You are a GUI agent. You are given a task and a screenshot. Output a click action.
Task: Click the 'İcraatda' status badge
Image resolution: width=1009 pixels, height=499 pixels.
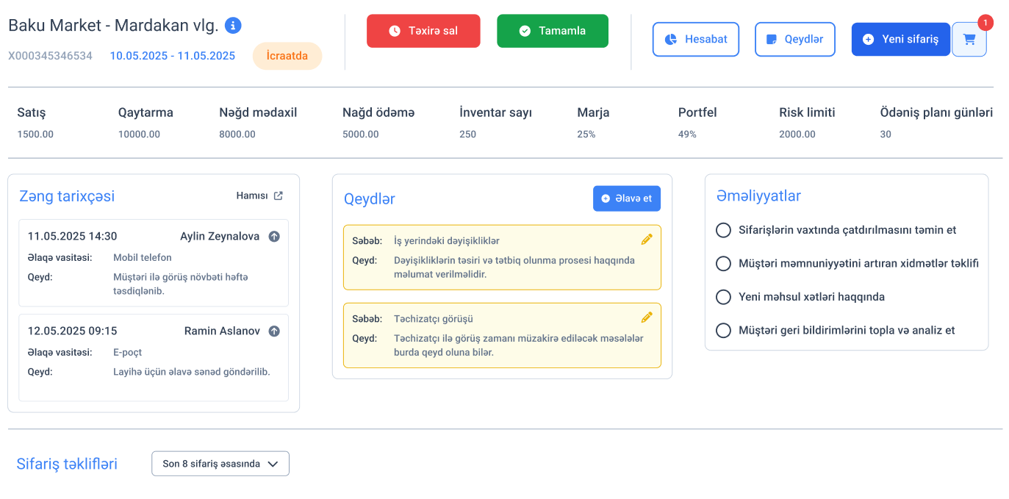pos(287,57)
